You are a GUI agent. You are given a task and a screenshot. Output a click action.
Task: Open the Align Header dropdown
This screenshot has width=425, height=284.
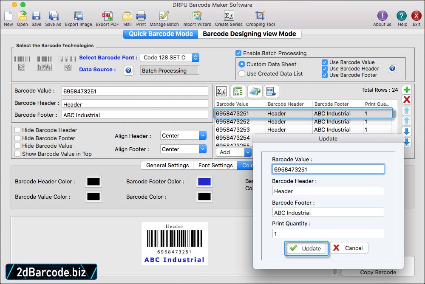[183, 135]
